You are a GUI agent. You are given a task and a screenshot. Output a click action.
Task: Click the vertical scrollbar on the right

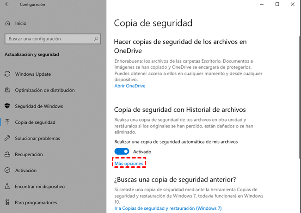click(x=299, y=97)
